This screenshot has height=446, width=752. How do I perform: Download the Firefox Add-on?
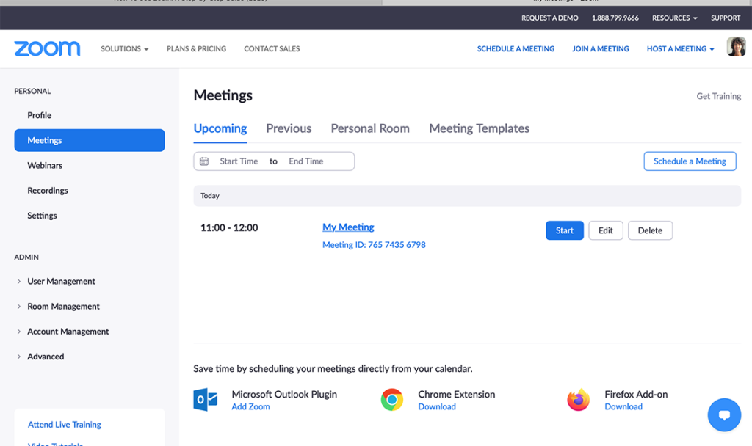pos(623,406)
